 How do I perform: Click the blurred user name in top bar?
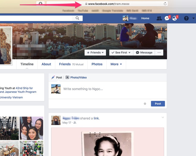[x=133, y=18]
